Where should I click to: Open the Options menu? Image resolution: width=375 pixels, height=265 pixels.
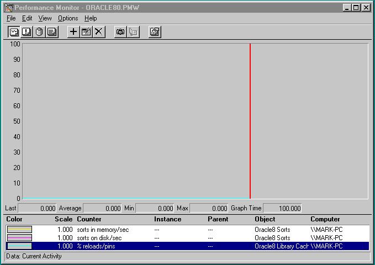tap(68, 18)
